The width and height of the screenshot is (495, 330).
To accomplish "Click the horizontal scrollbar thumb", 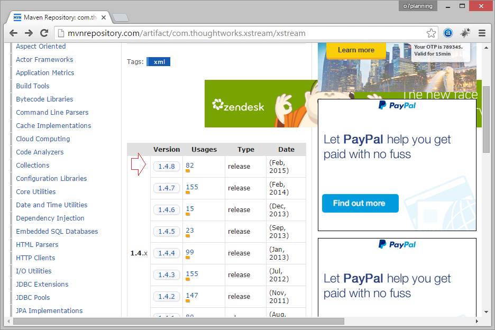I will [178, 322].
